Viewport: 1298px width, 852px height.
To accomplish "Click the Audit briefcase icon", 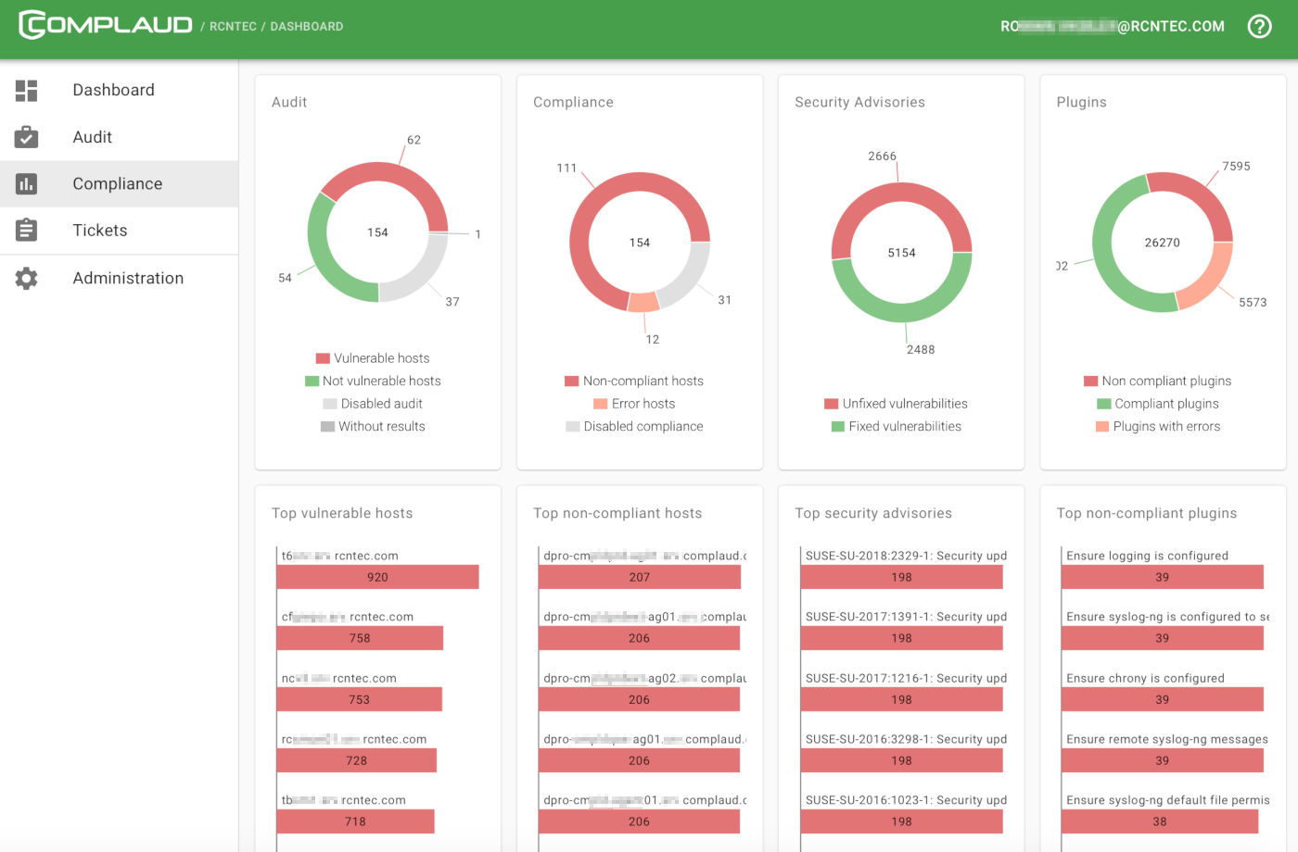I will click(x=27, y=137).
